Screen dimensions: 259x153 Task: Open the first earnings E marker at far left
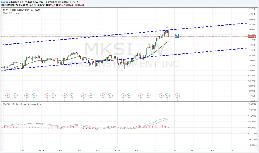pos(8,96)
